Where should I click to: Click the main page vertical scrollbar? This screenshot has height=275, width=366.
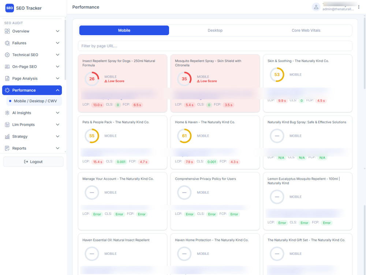(365, 52)
